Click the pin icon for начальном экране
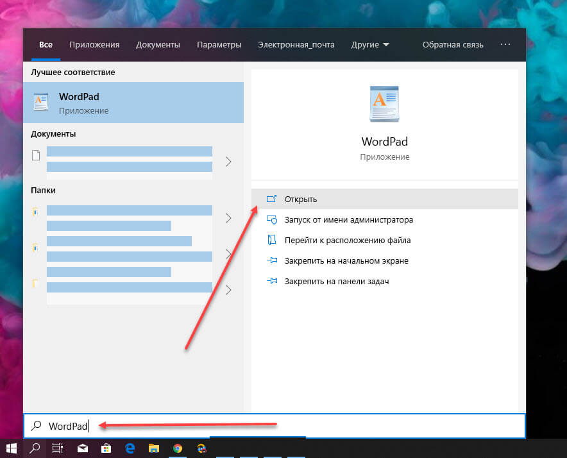 coord(272,260)
